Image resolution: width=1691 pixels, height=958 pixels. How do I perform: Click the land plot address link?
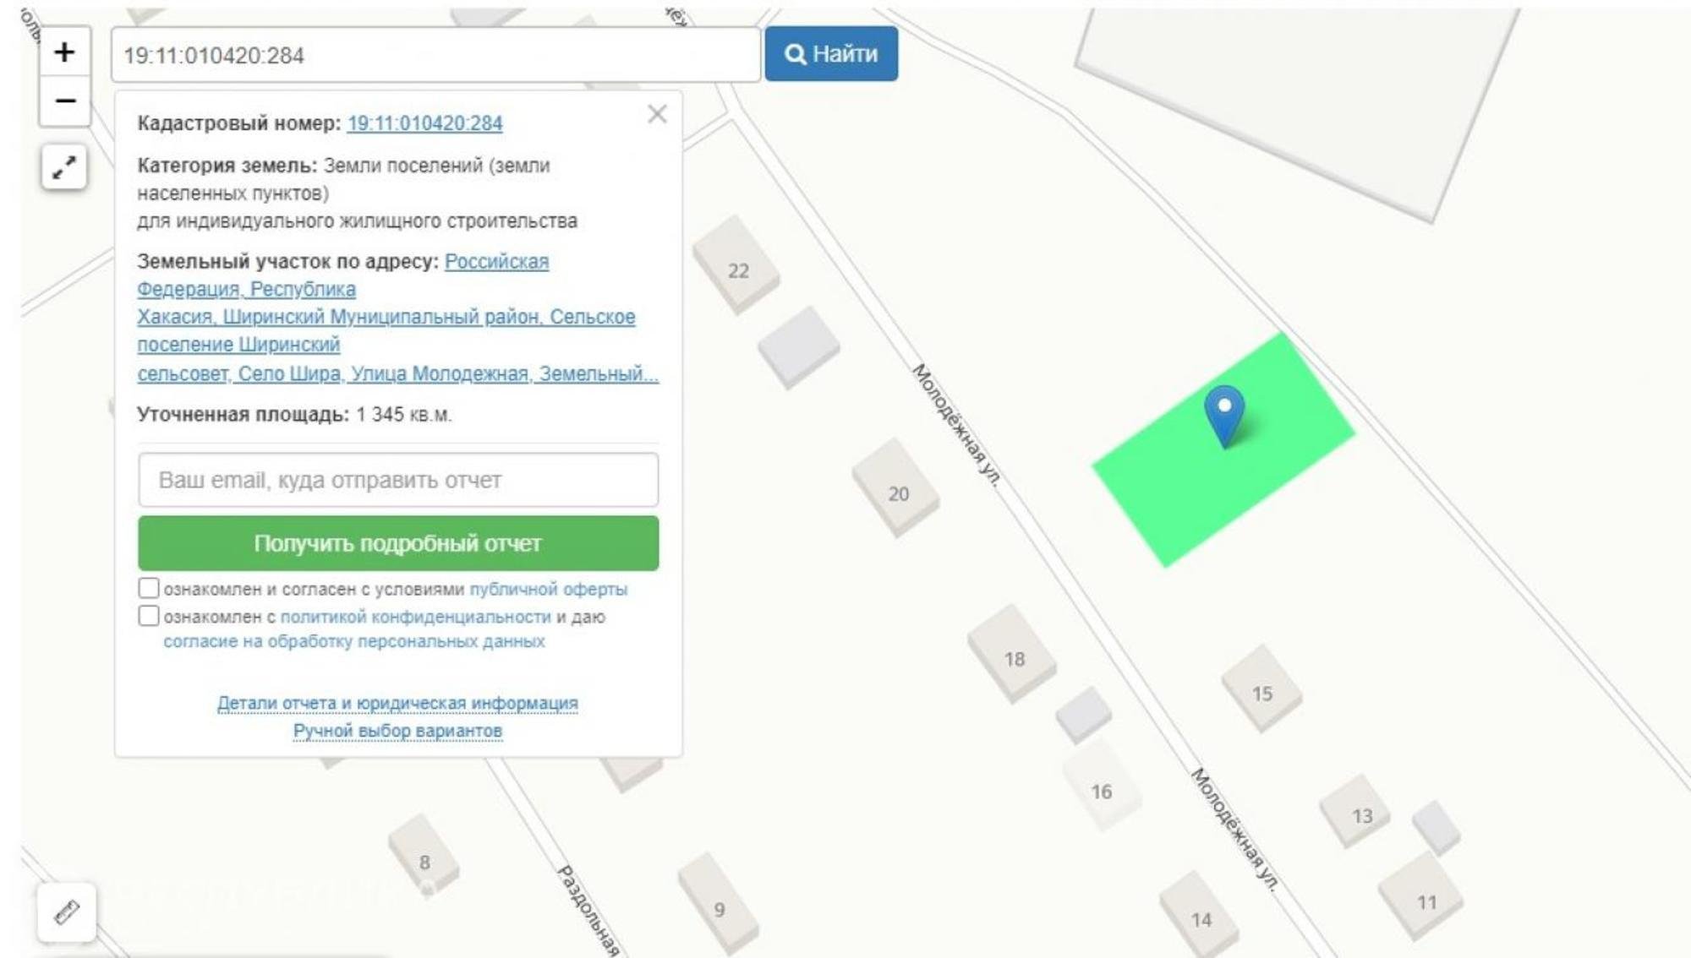click(386, 317)
